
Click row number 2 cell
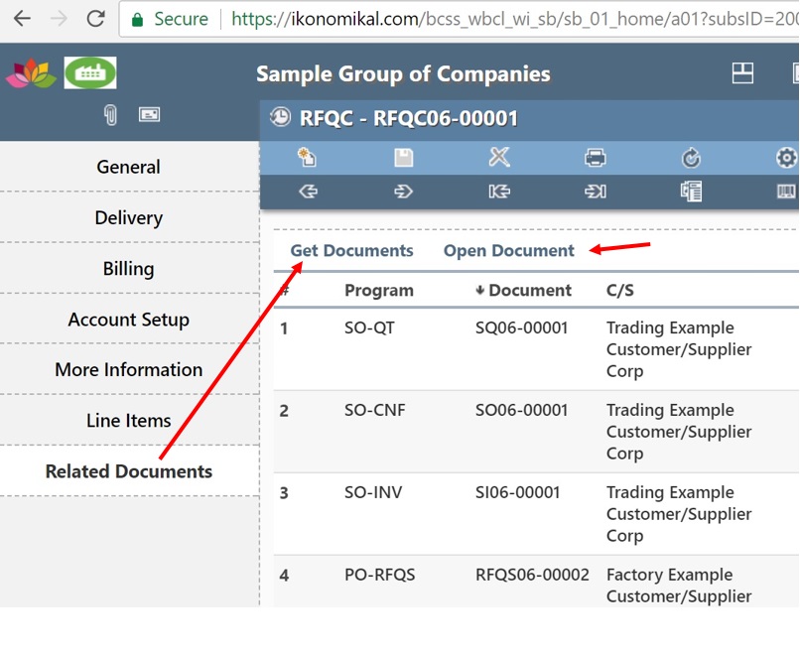click(284, 411)
